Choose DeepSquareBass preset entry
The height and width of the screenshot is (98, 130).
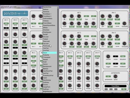tap(49, 25)
